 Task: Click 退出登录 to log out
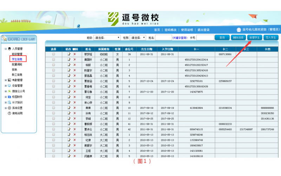tap(203, 30)
